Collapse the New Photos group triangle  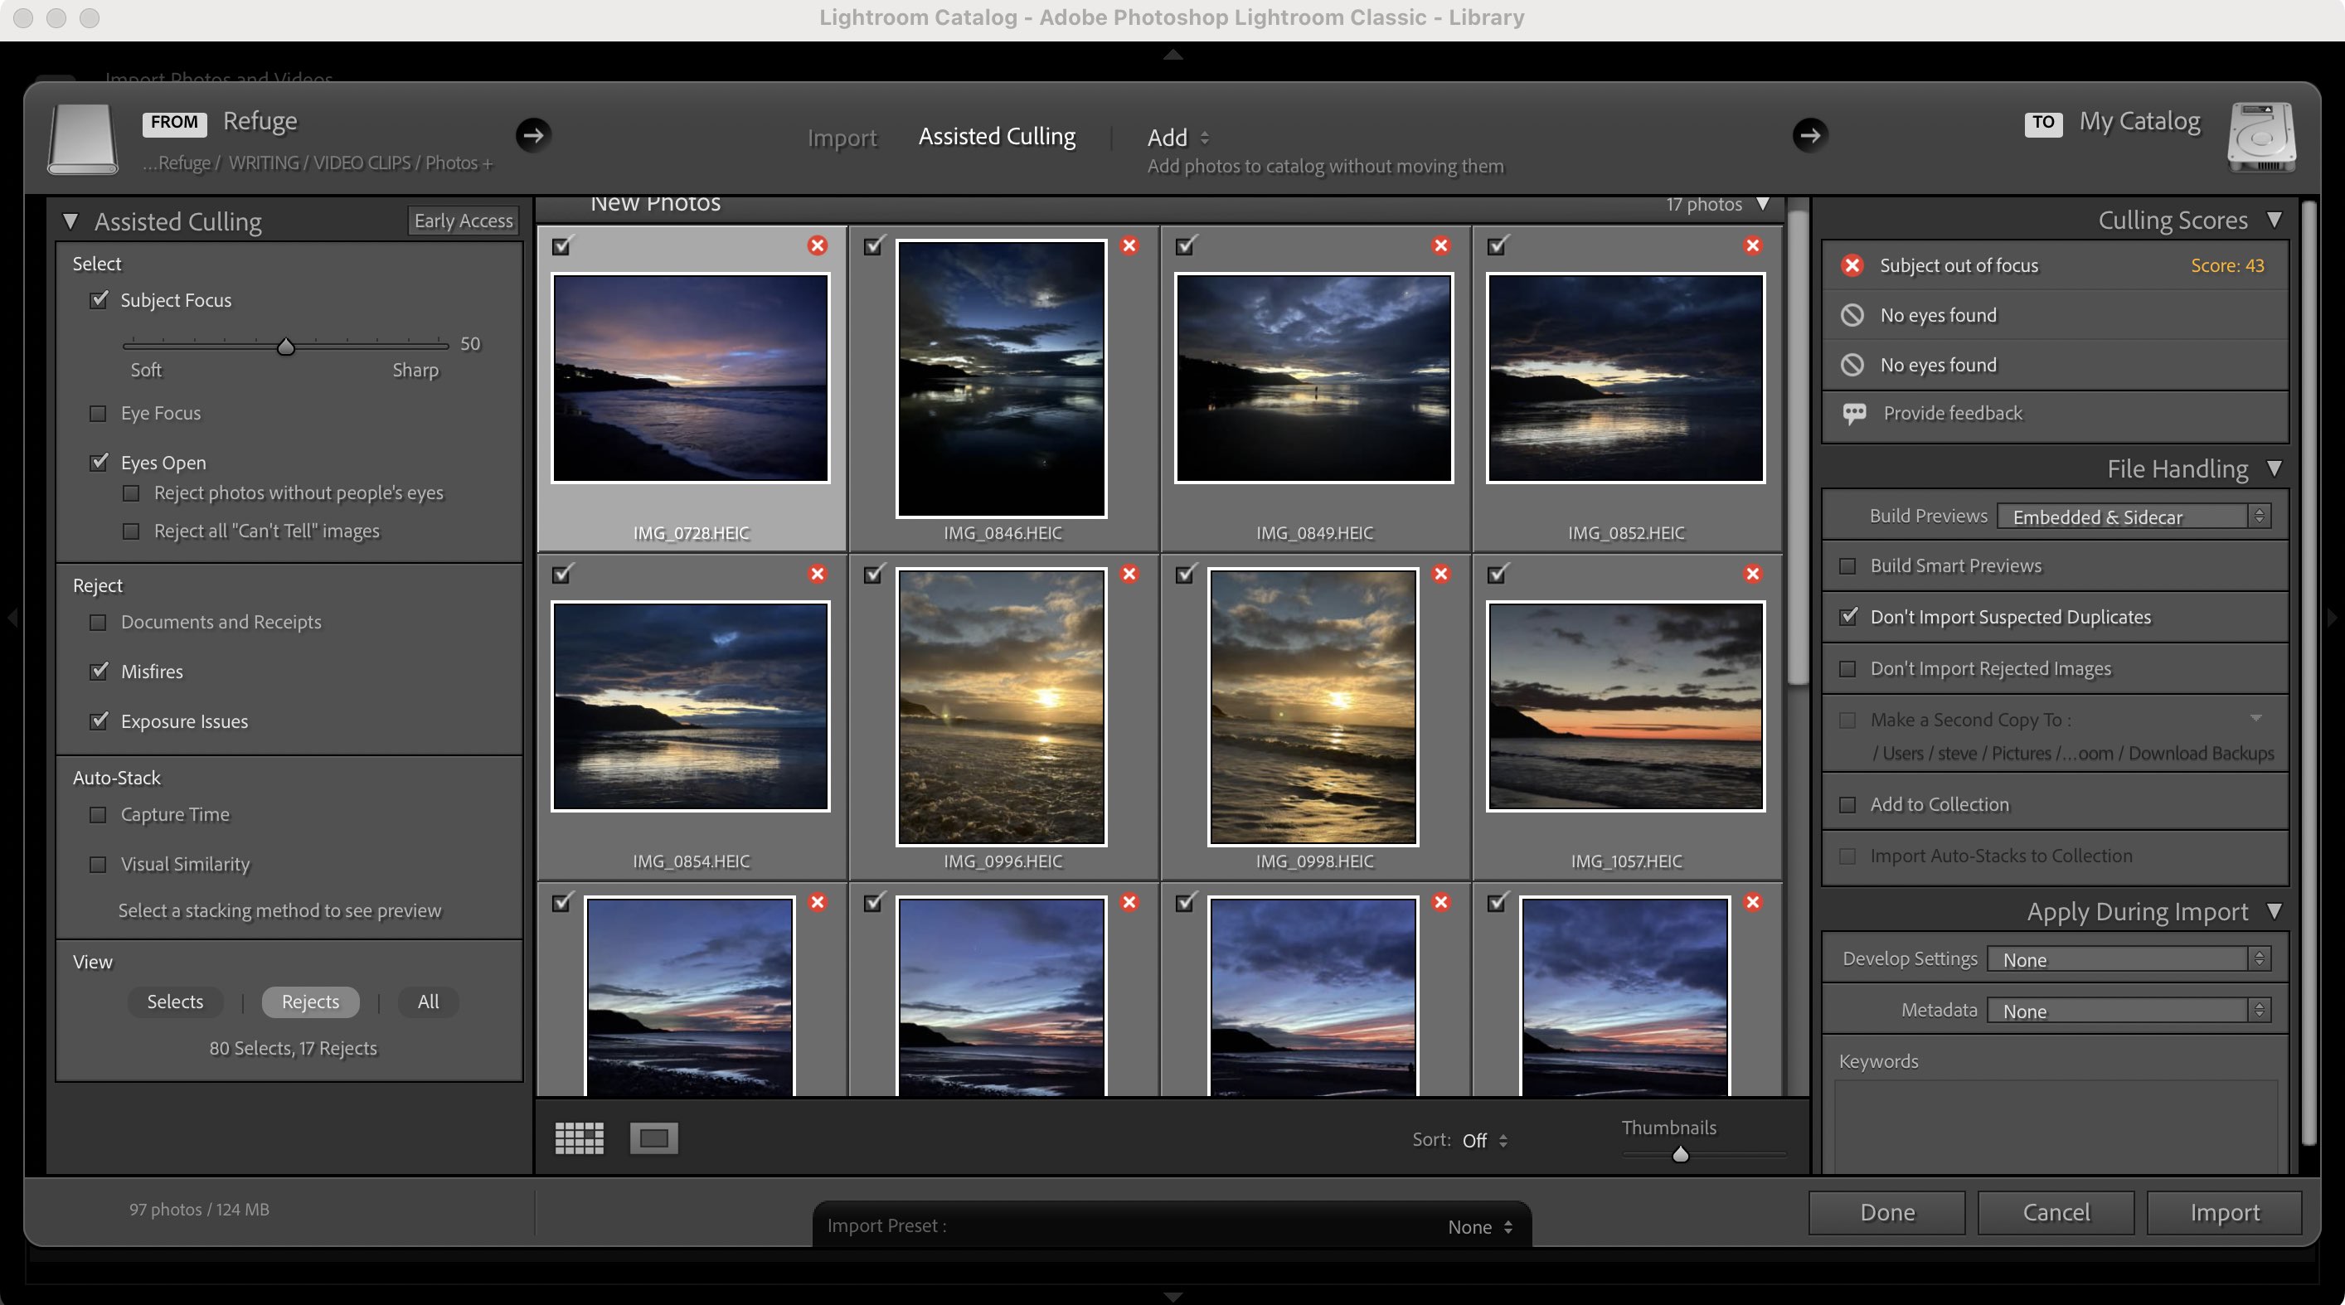coord(1763,204)
